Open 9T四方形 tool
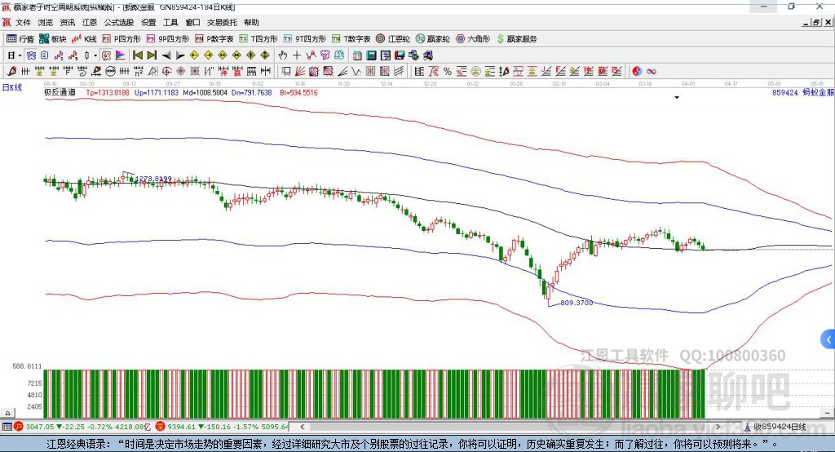 305,39
